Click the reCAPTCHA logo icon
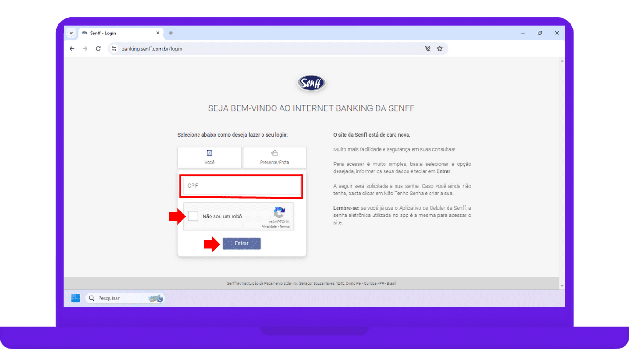Viewport: 629px width, 353px height. coord(279,213)
